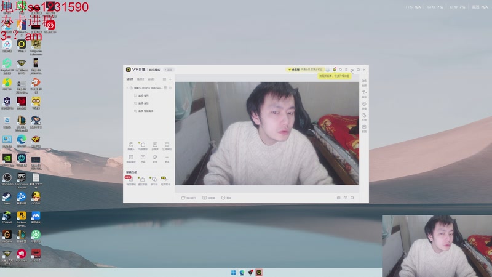
Task: Switch to the 场景1 scene tab
Action: tap(130, 79)
